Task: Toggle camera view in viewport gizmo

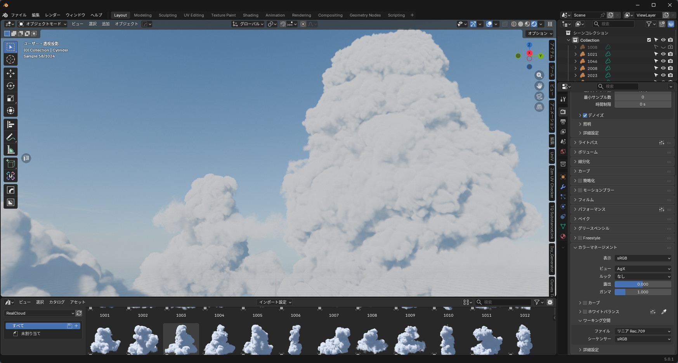Action: (539, 96)
